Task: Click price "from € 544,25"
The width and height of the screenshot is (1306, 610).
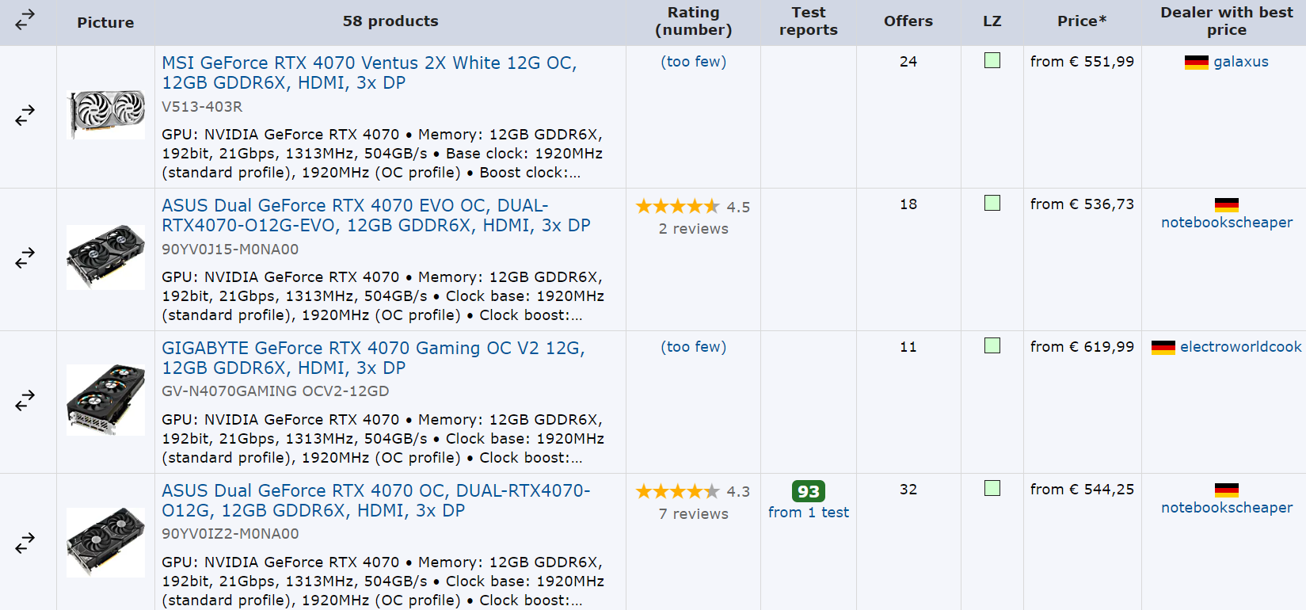Action: [x=1082, y=490]
